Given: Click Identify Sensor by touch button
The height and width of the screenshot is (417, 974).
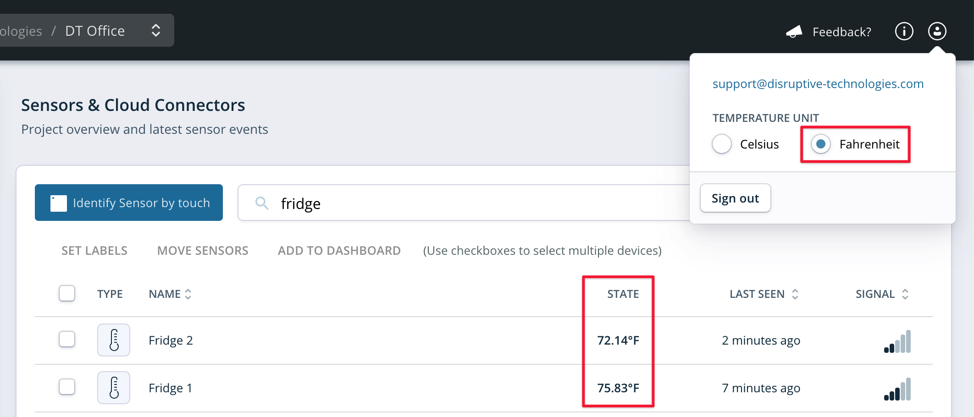Looking at the screenshot, I should pos(129,203).
